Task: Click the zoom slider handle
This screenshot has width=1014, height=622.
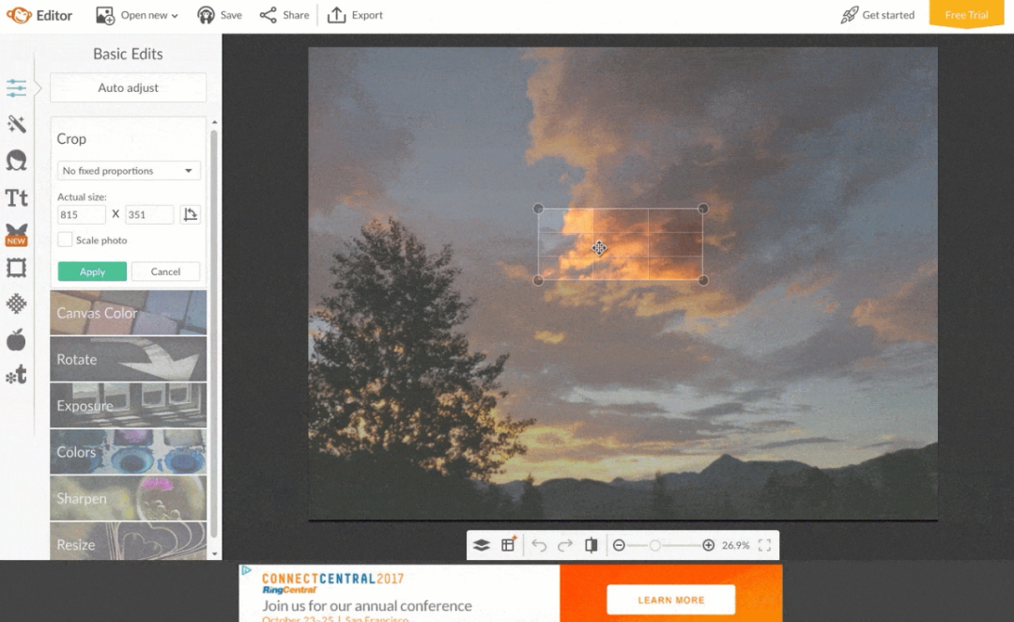Action: point(655,545)
